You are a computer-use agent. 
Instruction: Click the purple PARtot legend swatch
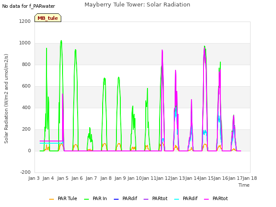[x=146, y=199]
